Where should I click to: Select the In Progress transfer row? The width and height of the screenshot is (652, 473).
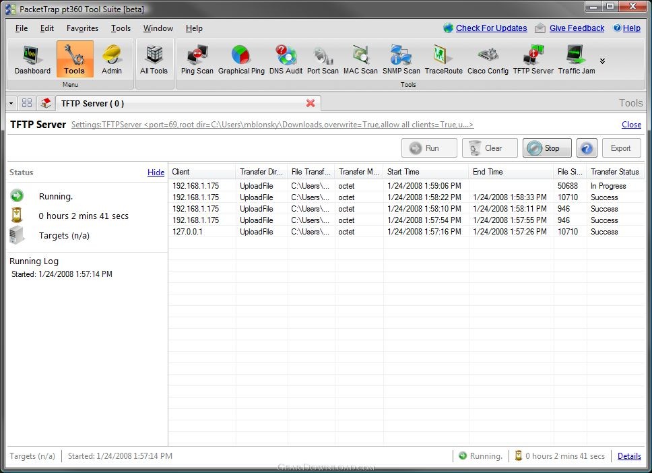tap(407, 185)
